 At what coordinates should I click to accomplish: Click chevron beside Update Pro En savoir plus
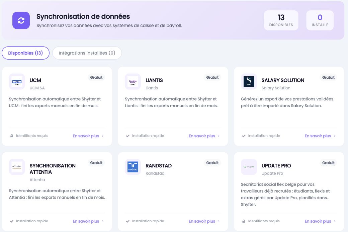pyautogui.click(x=335, y=221)
